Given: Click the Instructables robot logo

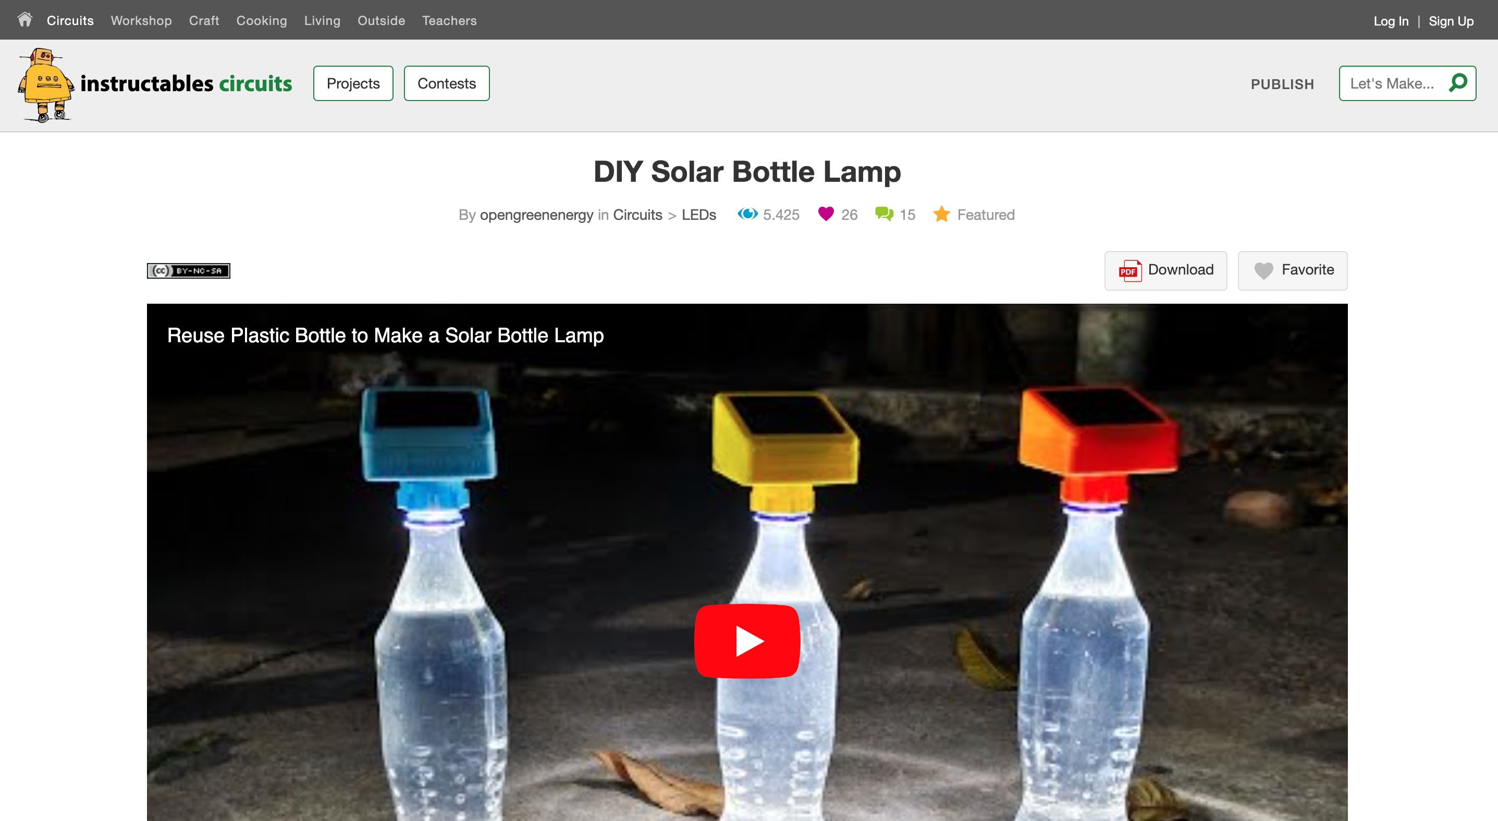Looking at the screenshot, I should tap(45, 84).
